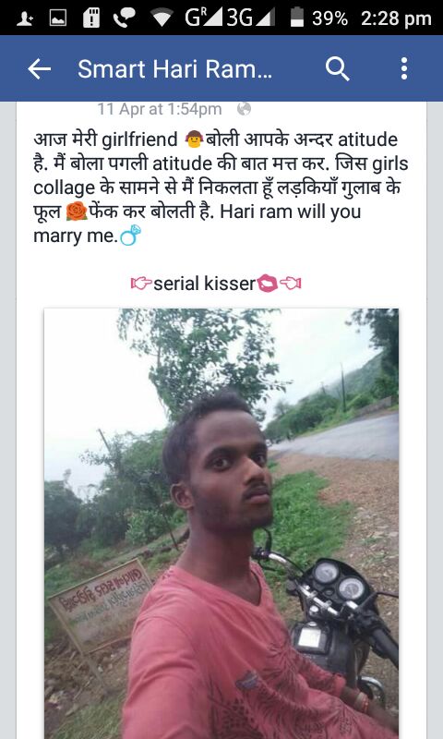Click the Smart Hari Ram page title
Screen dimensions: 443x739
point(174,69)
